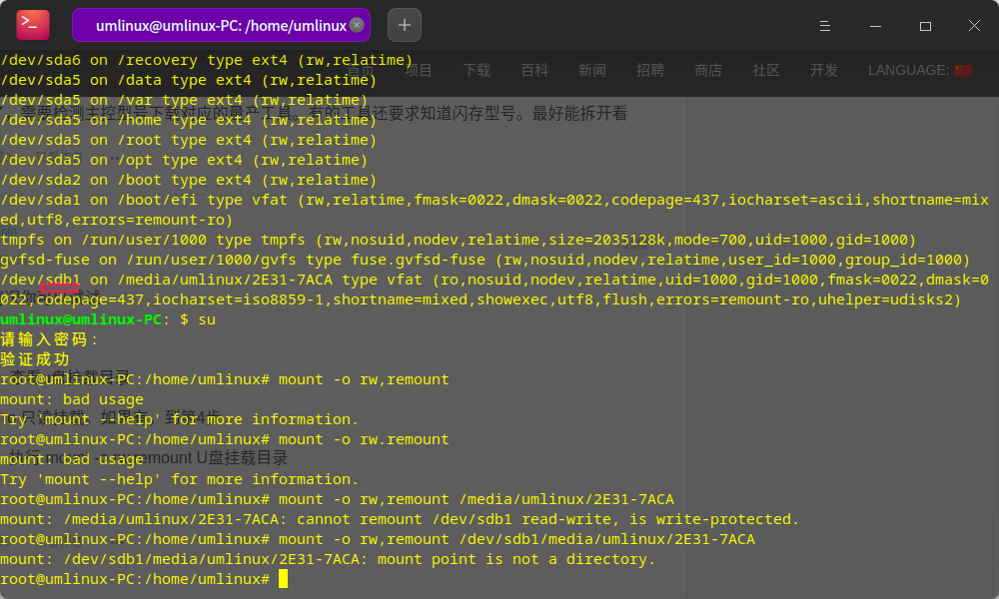Open a new terminal tab with the plus button
Image resolution: width=999 pixels, height=599 pixels.
pyautogui.click(x=404, y=25)
